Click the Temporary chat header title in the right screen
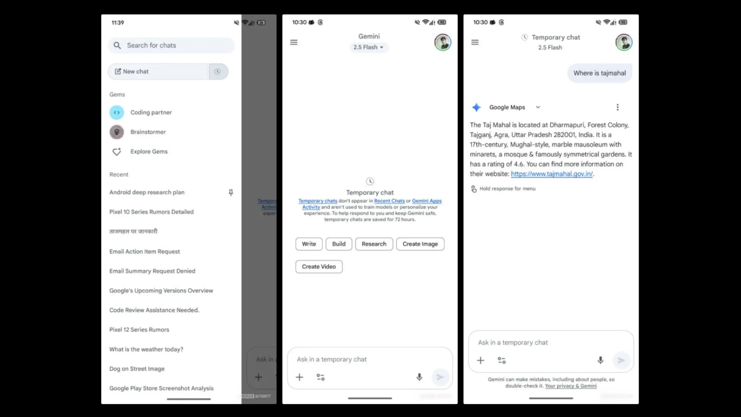 [556, 37]
